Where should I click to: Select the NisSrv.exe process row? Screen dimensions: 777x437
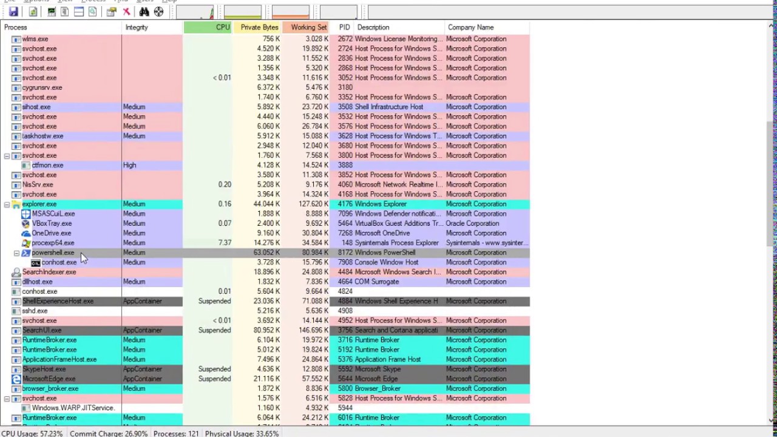[265, 185]
